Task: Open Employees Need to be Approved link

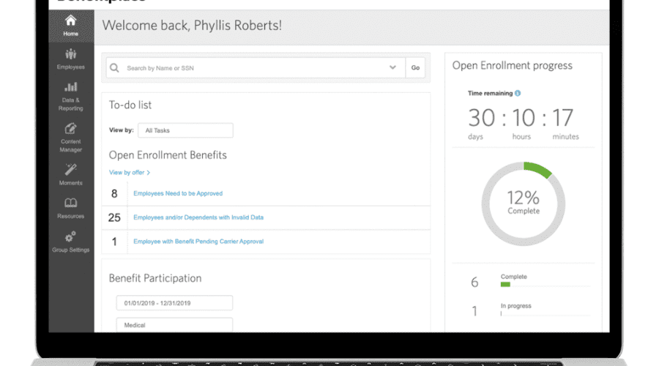Action: click(x=178, y=193)
